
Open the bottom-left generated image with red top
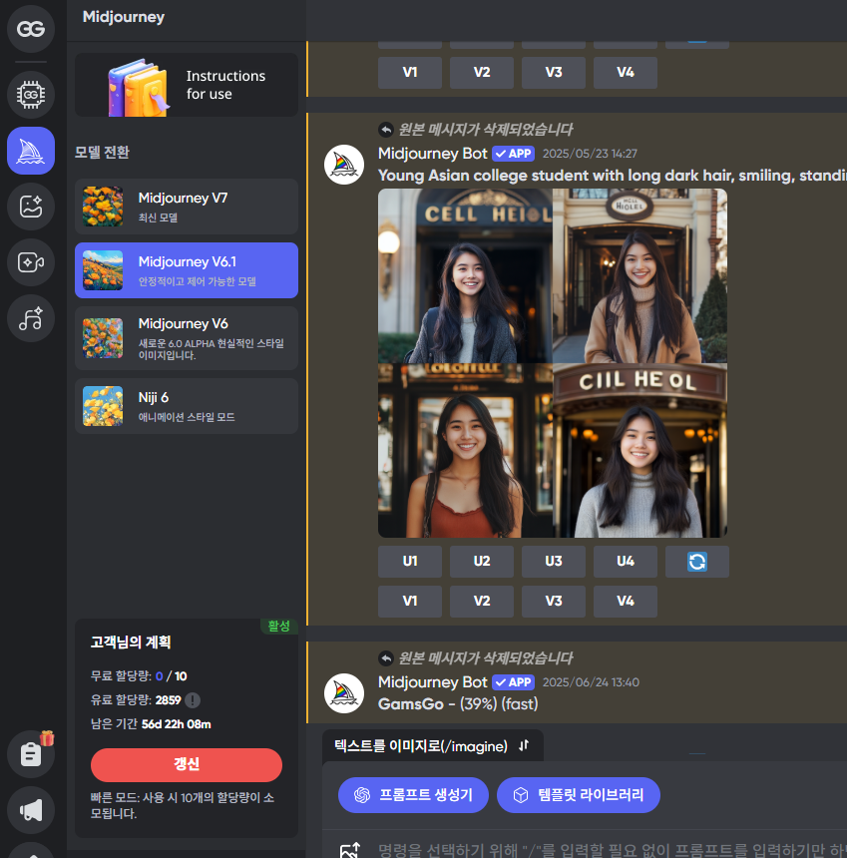pyautogui.click(x=465, y=450)
